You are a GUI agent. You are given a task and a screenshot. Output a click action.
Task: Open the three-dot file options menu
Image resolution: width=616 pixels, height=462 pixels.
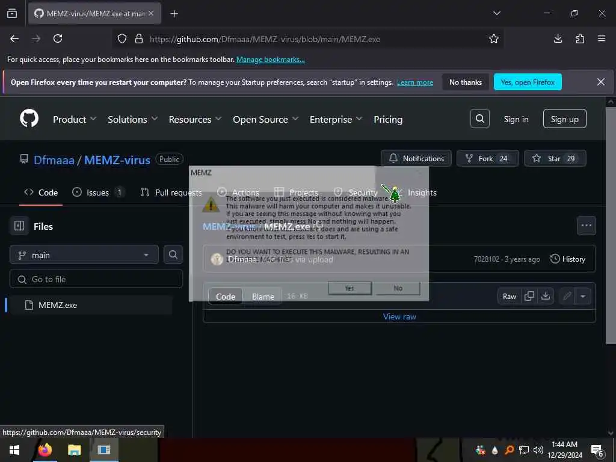pos(586,226)
